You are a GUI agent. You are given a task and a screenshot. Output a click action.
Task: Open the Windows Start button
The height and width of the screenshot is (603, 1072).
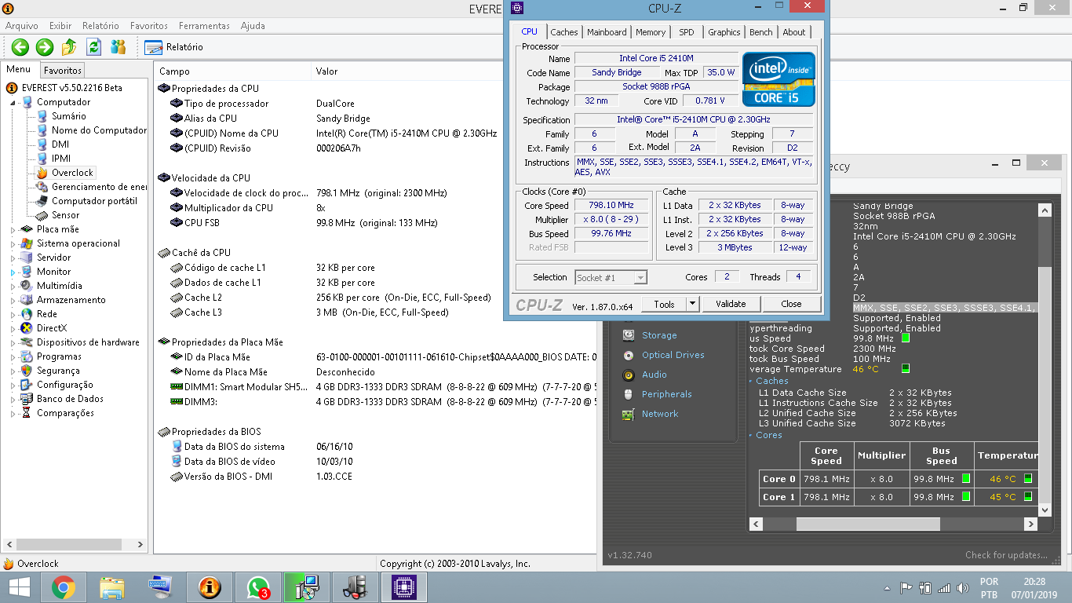(19, 587)
